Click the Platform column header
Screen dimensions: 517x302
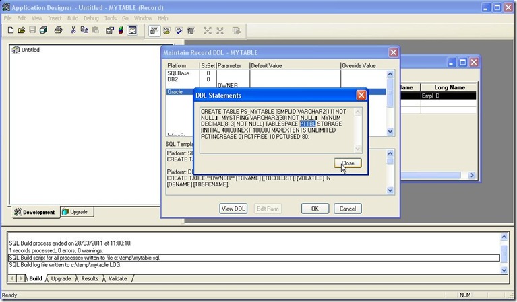pyautogui.click(x=183, y=65)
